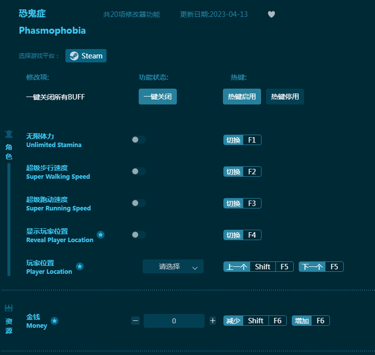Click the 增加 F6 hotkey button

311,320
